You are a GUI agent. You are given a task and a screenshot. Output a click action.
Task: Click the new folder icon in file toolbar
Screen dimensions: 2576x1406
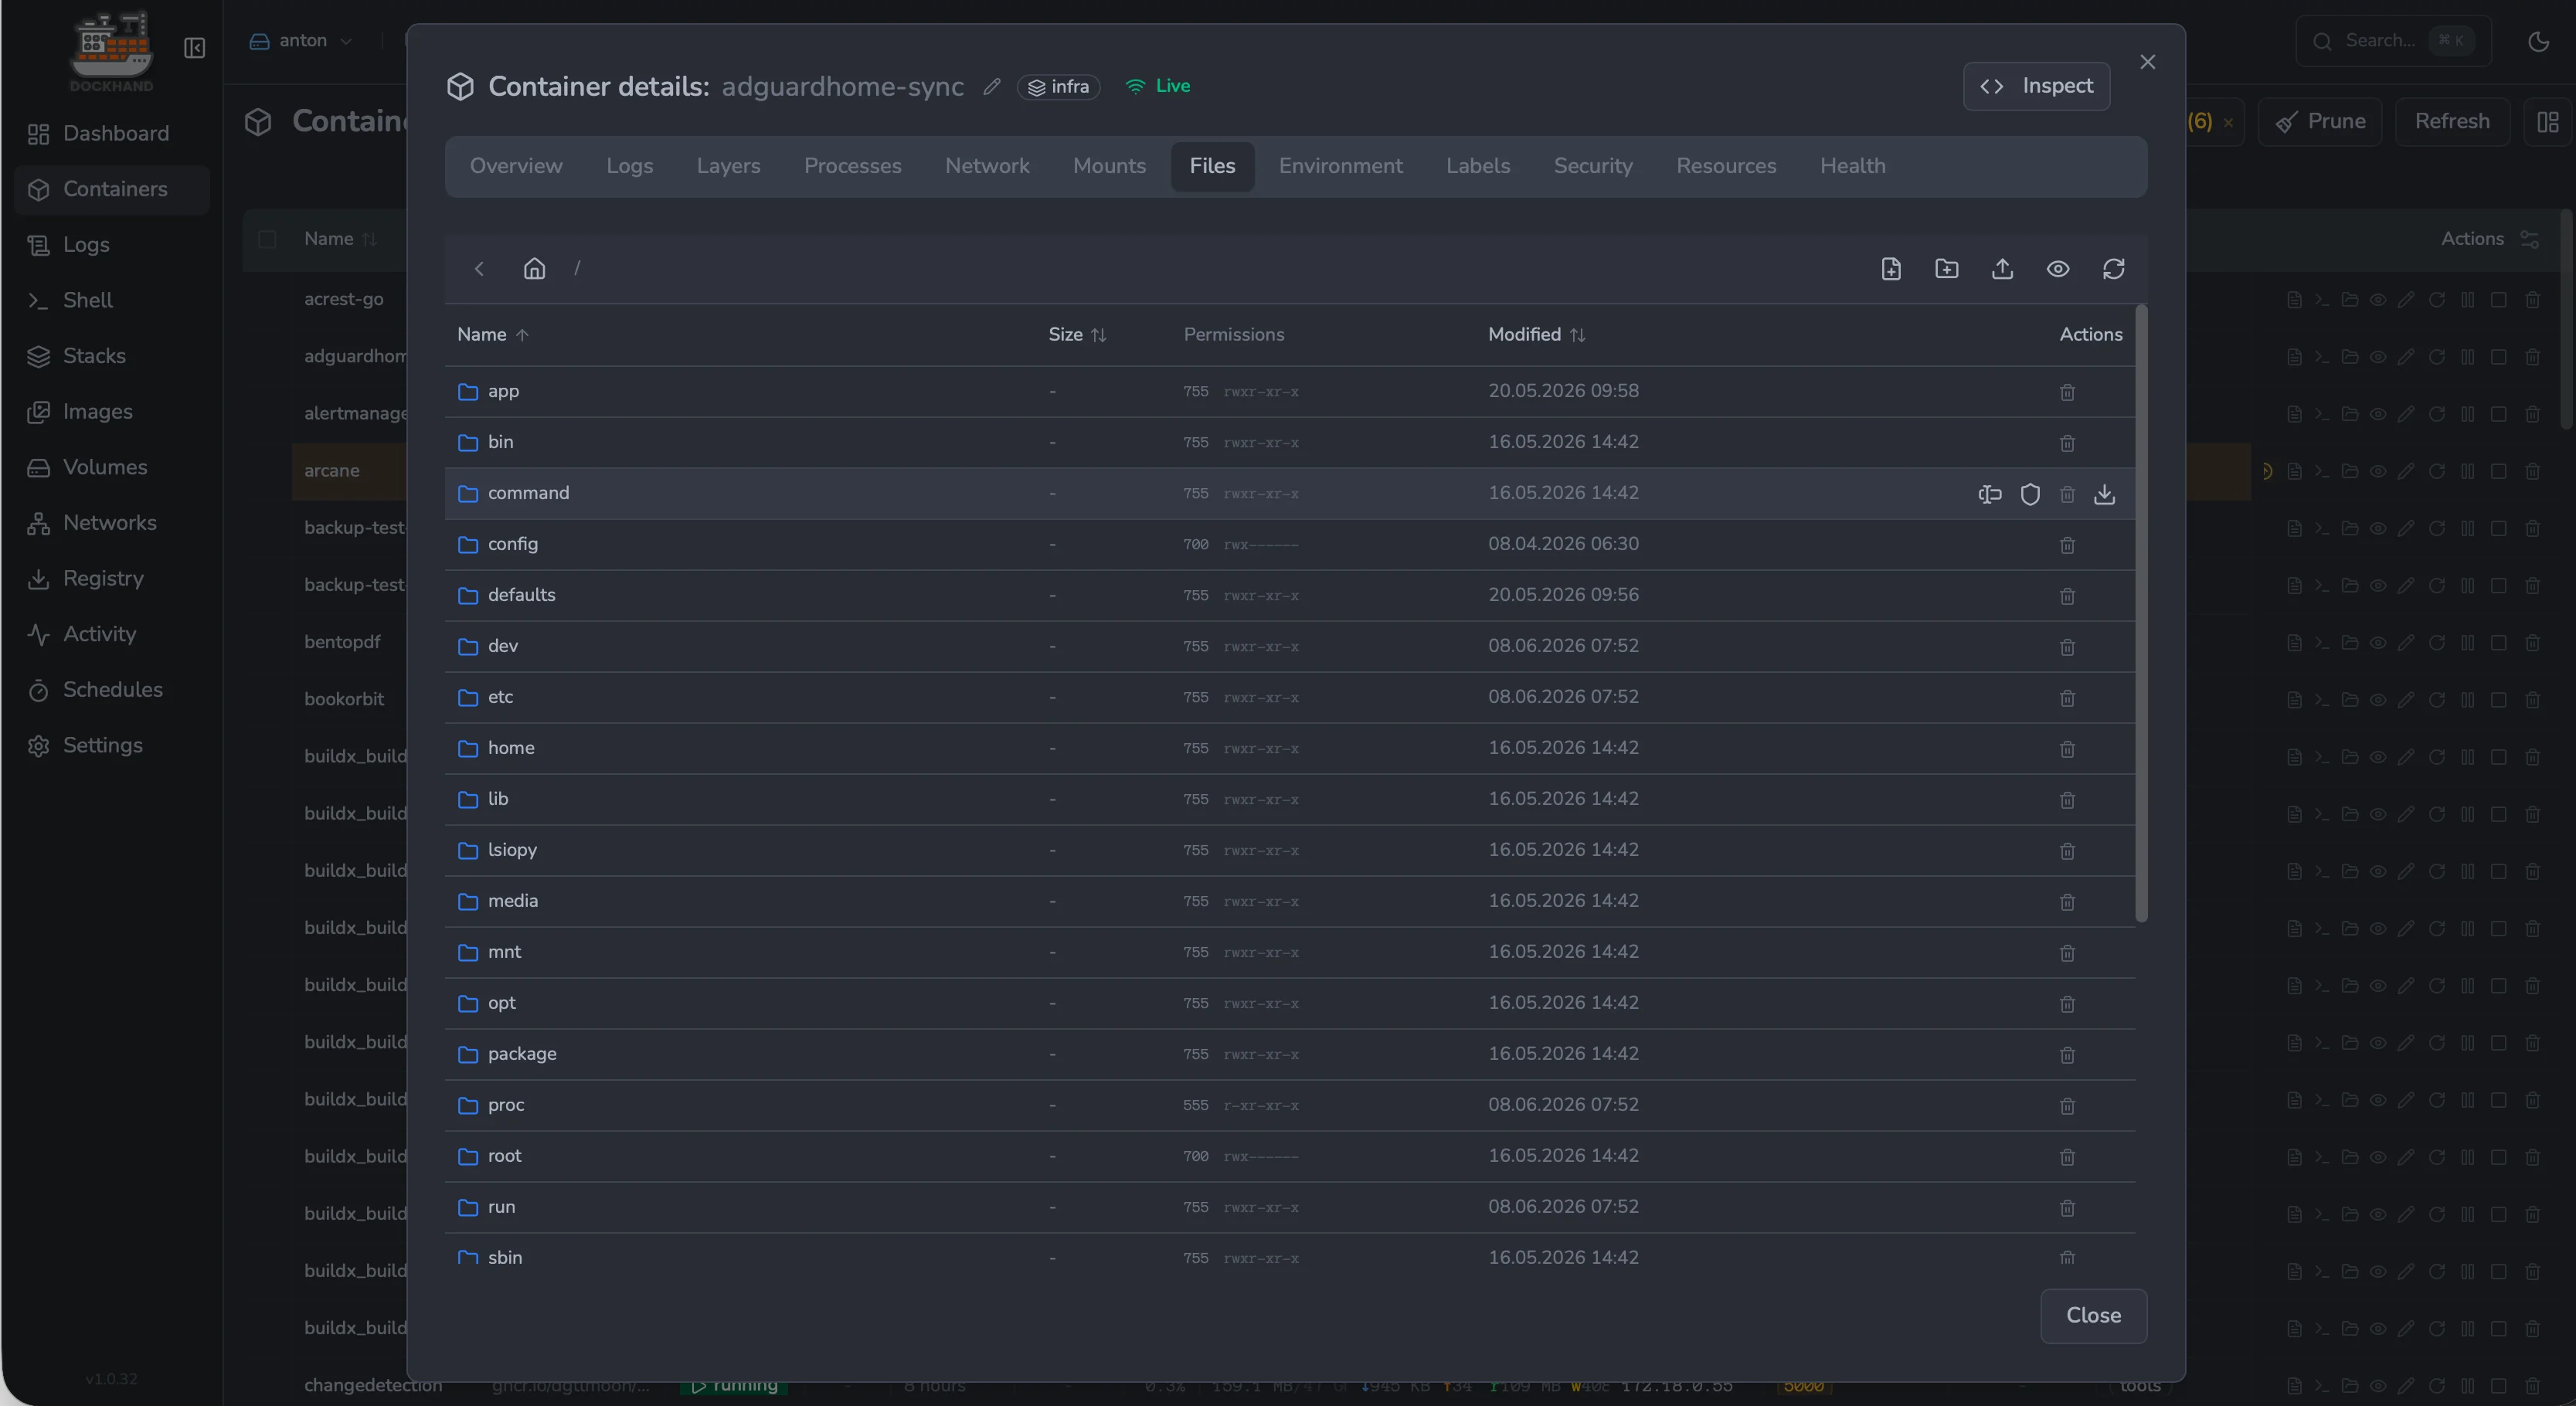pyautogui.click(x=1946, y=269)
